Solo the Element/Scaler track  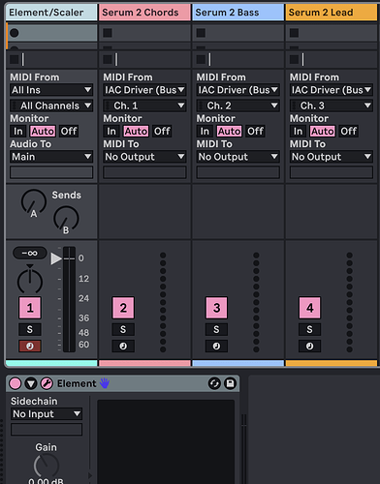coord(30,329)
